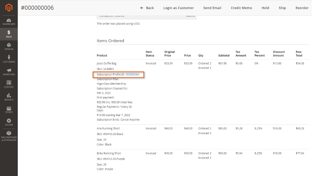Screen dimensions: 312x176
Task: Click the Product column header
Action: 102,56
